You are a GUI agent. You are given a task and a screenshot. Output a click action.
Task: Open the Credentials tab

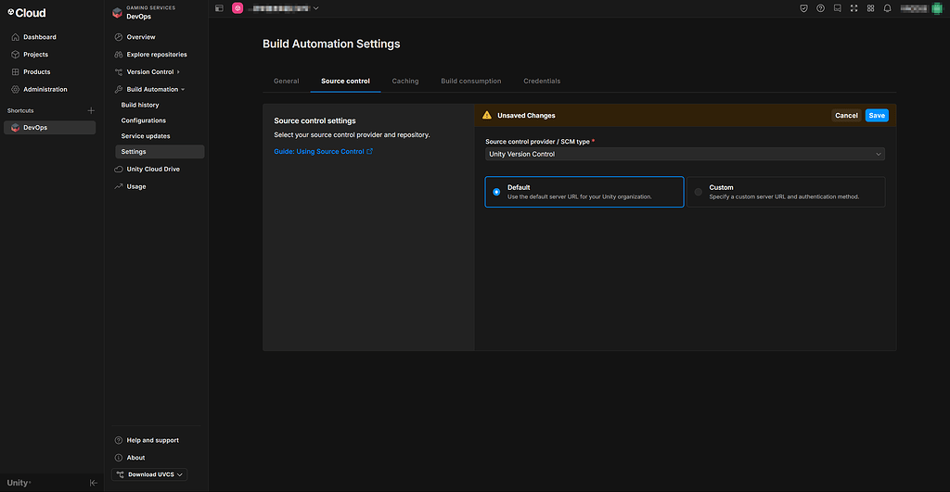[x=542, y=82]
